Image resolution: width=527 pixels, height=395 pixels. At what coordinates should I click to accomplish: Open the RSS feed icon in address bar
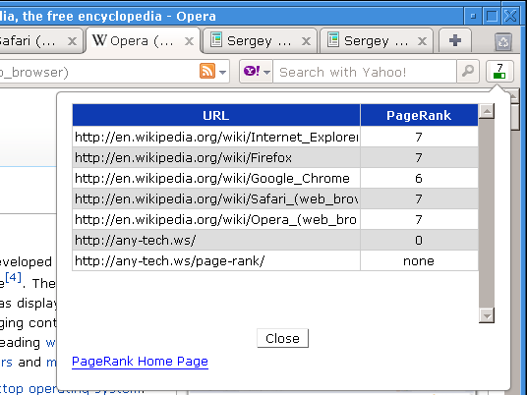coord(207,71)
